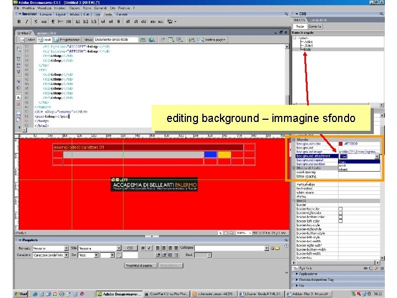397x298 pixels.
Task: Insert heading h2 from Insert bar
Action: [85, 22]
